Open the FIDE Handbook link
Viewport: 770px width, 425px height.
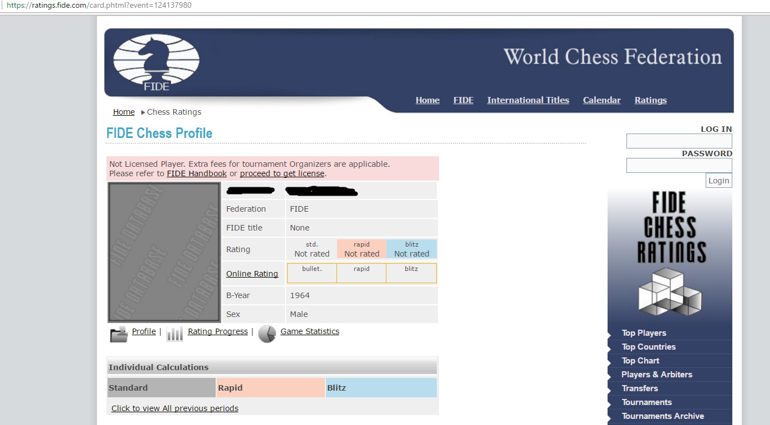point(197,173)
